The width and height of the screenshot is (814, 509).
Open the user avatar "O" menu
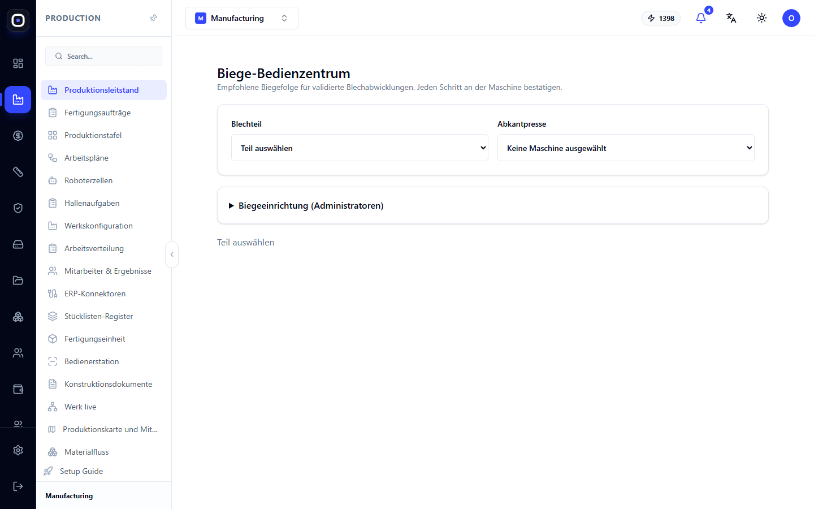791,18
